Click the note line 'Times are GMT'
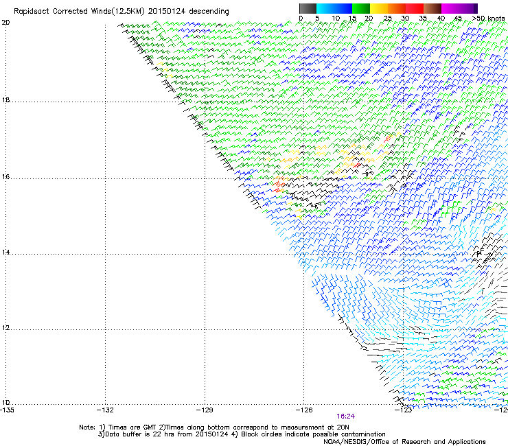 click(x=132, y=427)
